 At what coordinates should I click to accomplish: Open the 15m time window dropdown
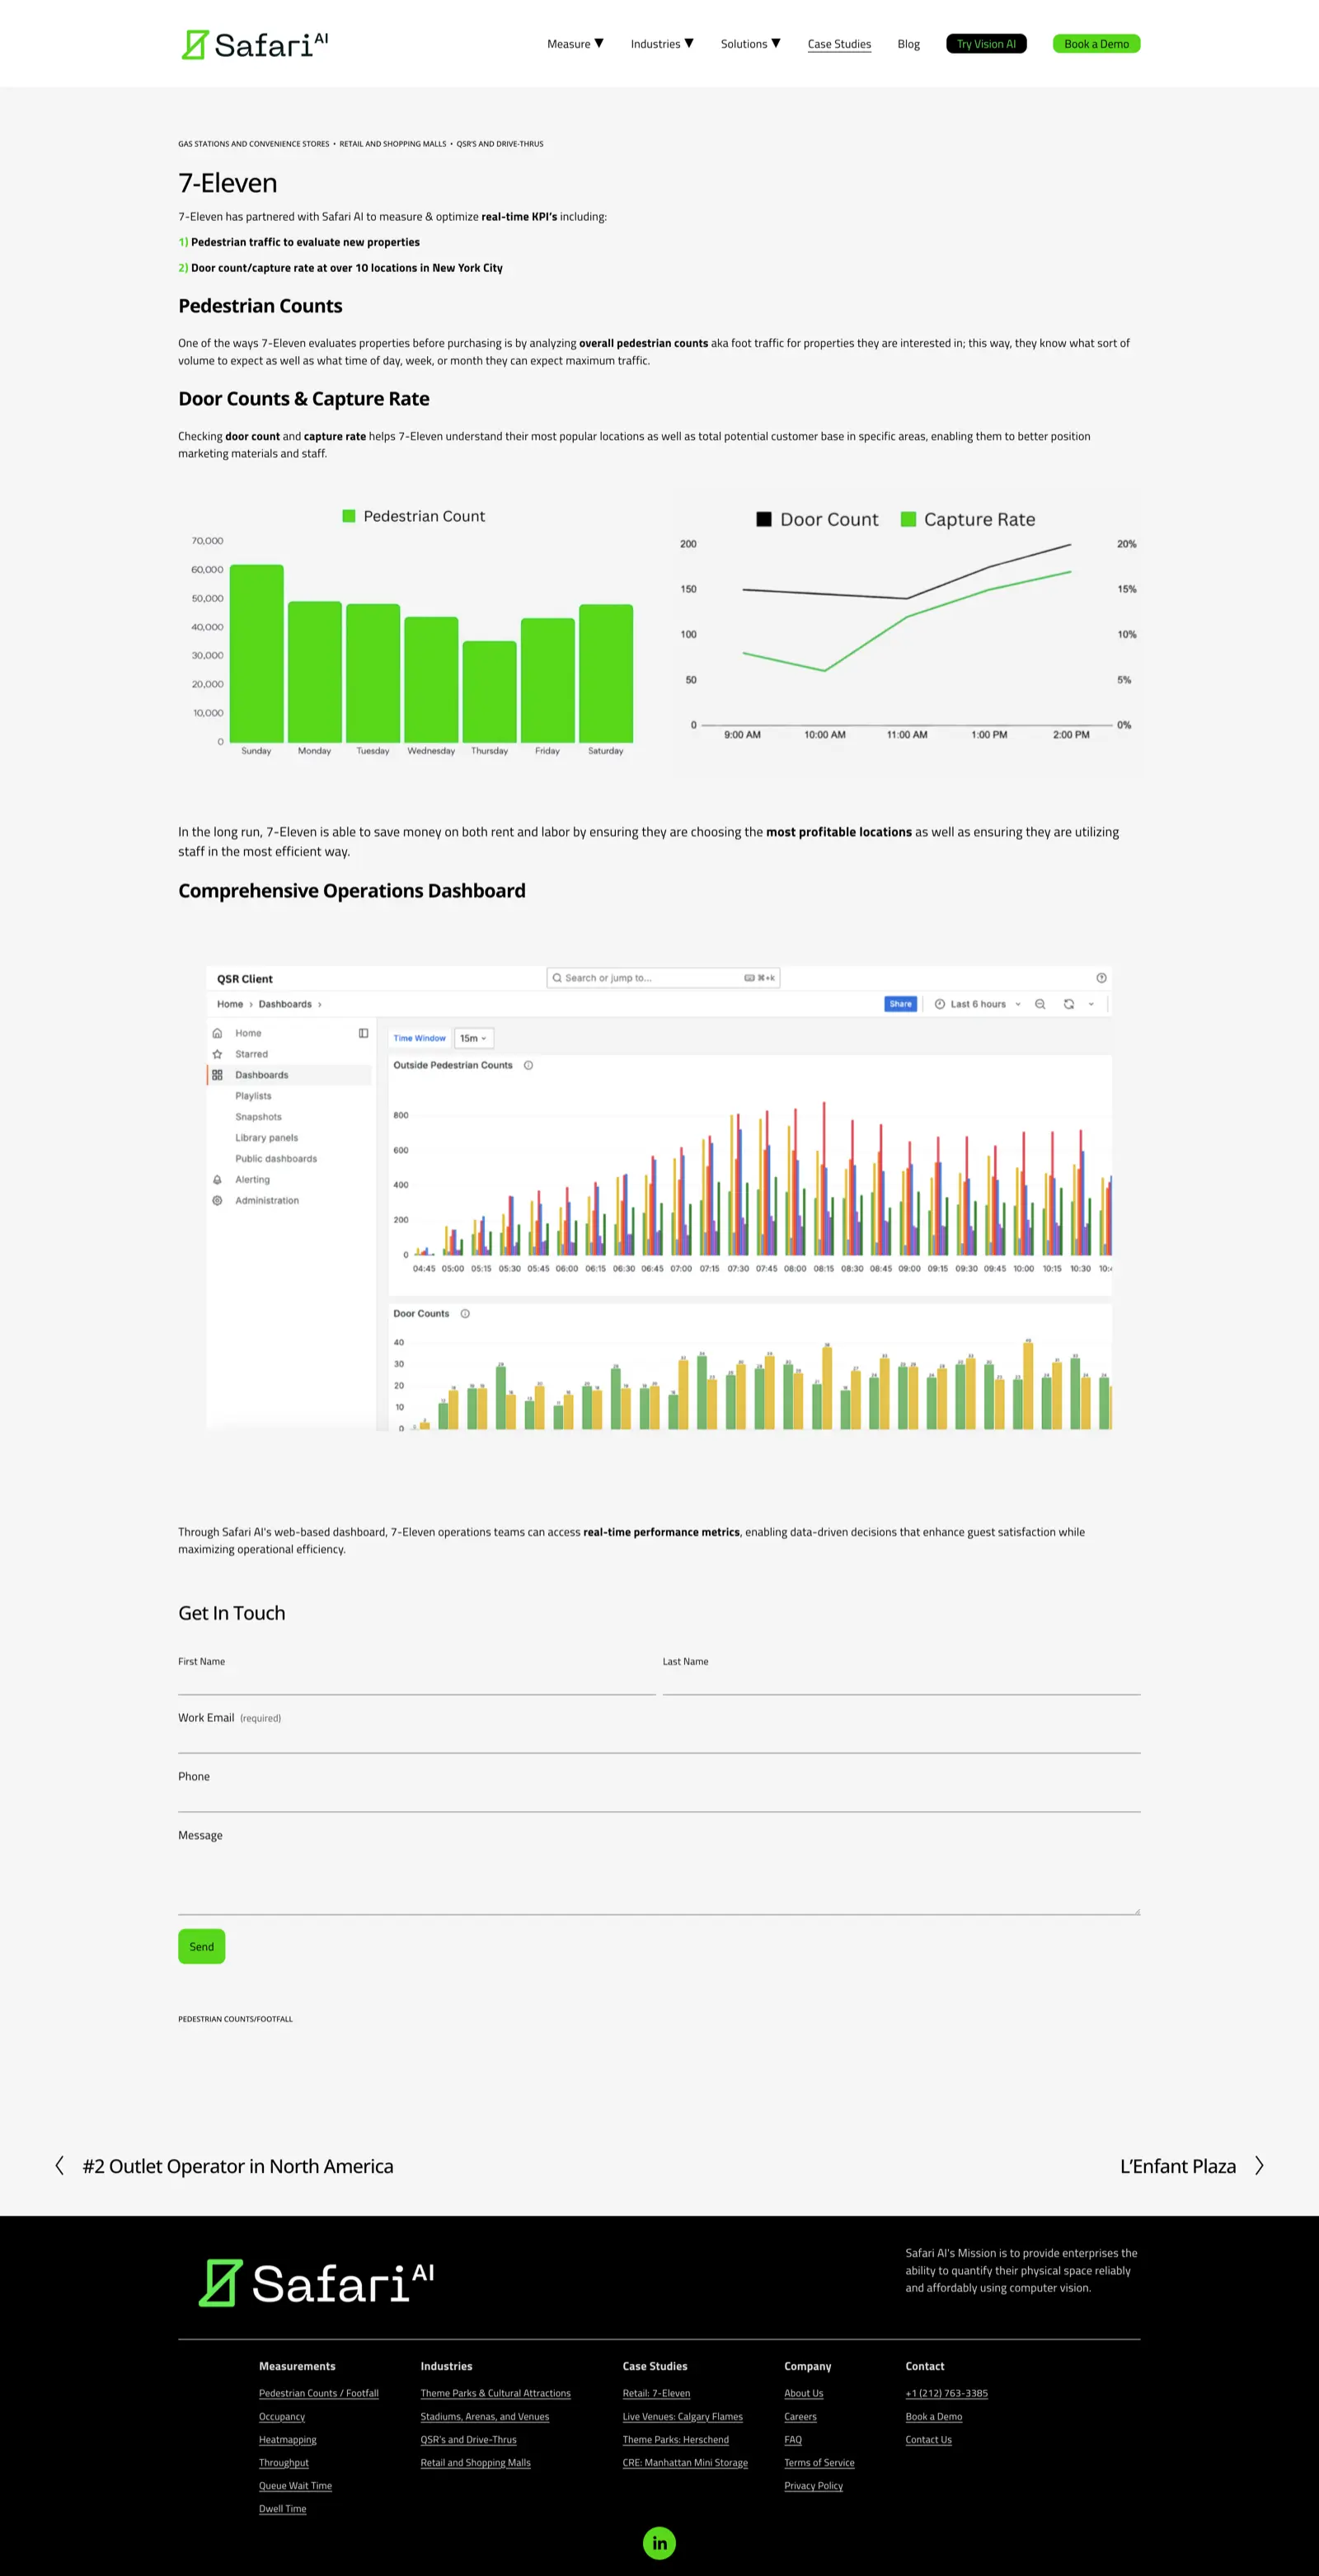coord(472,1038)
